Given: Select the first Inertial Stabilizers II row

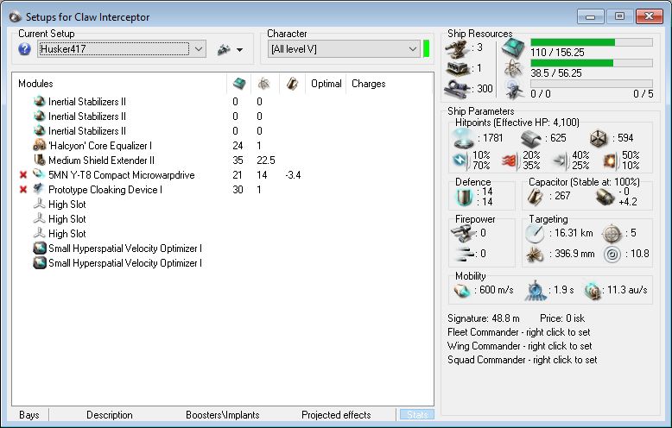Looking at the screenshot, I should click(223, 102).
